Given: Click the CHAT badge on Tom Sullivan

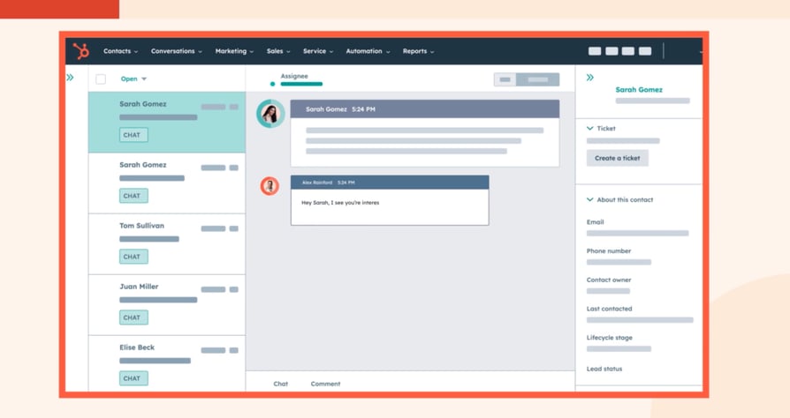Looking at the screenshot, I should pos(133,257).
